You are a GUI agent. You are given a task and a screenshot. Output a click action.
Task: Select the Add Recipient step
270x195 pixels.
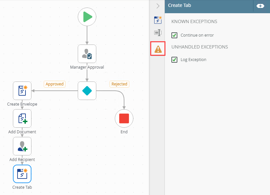[x=22, y=146]
